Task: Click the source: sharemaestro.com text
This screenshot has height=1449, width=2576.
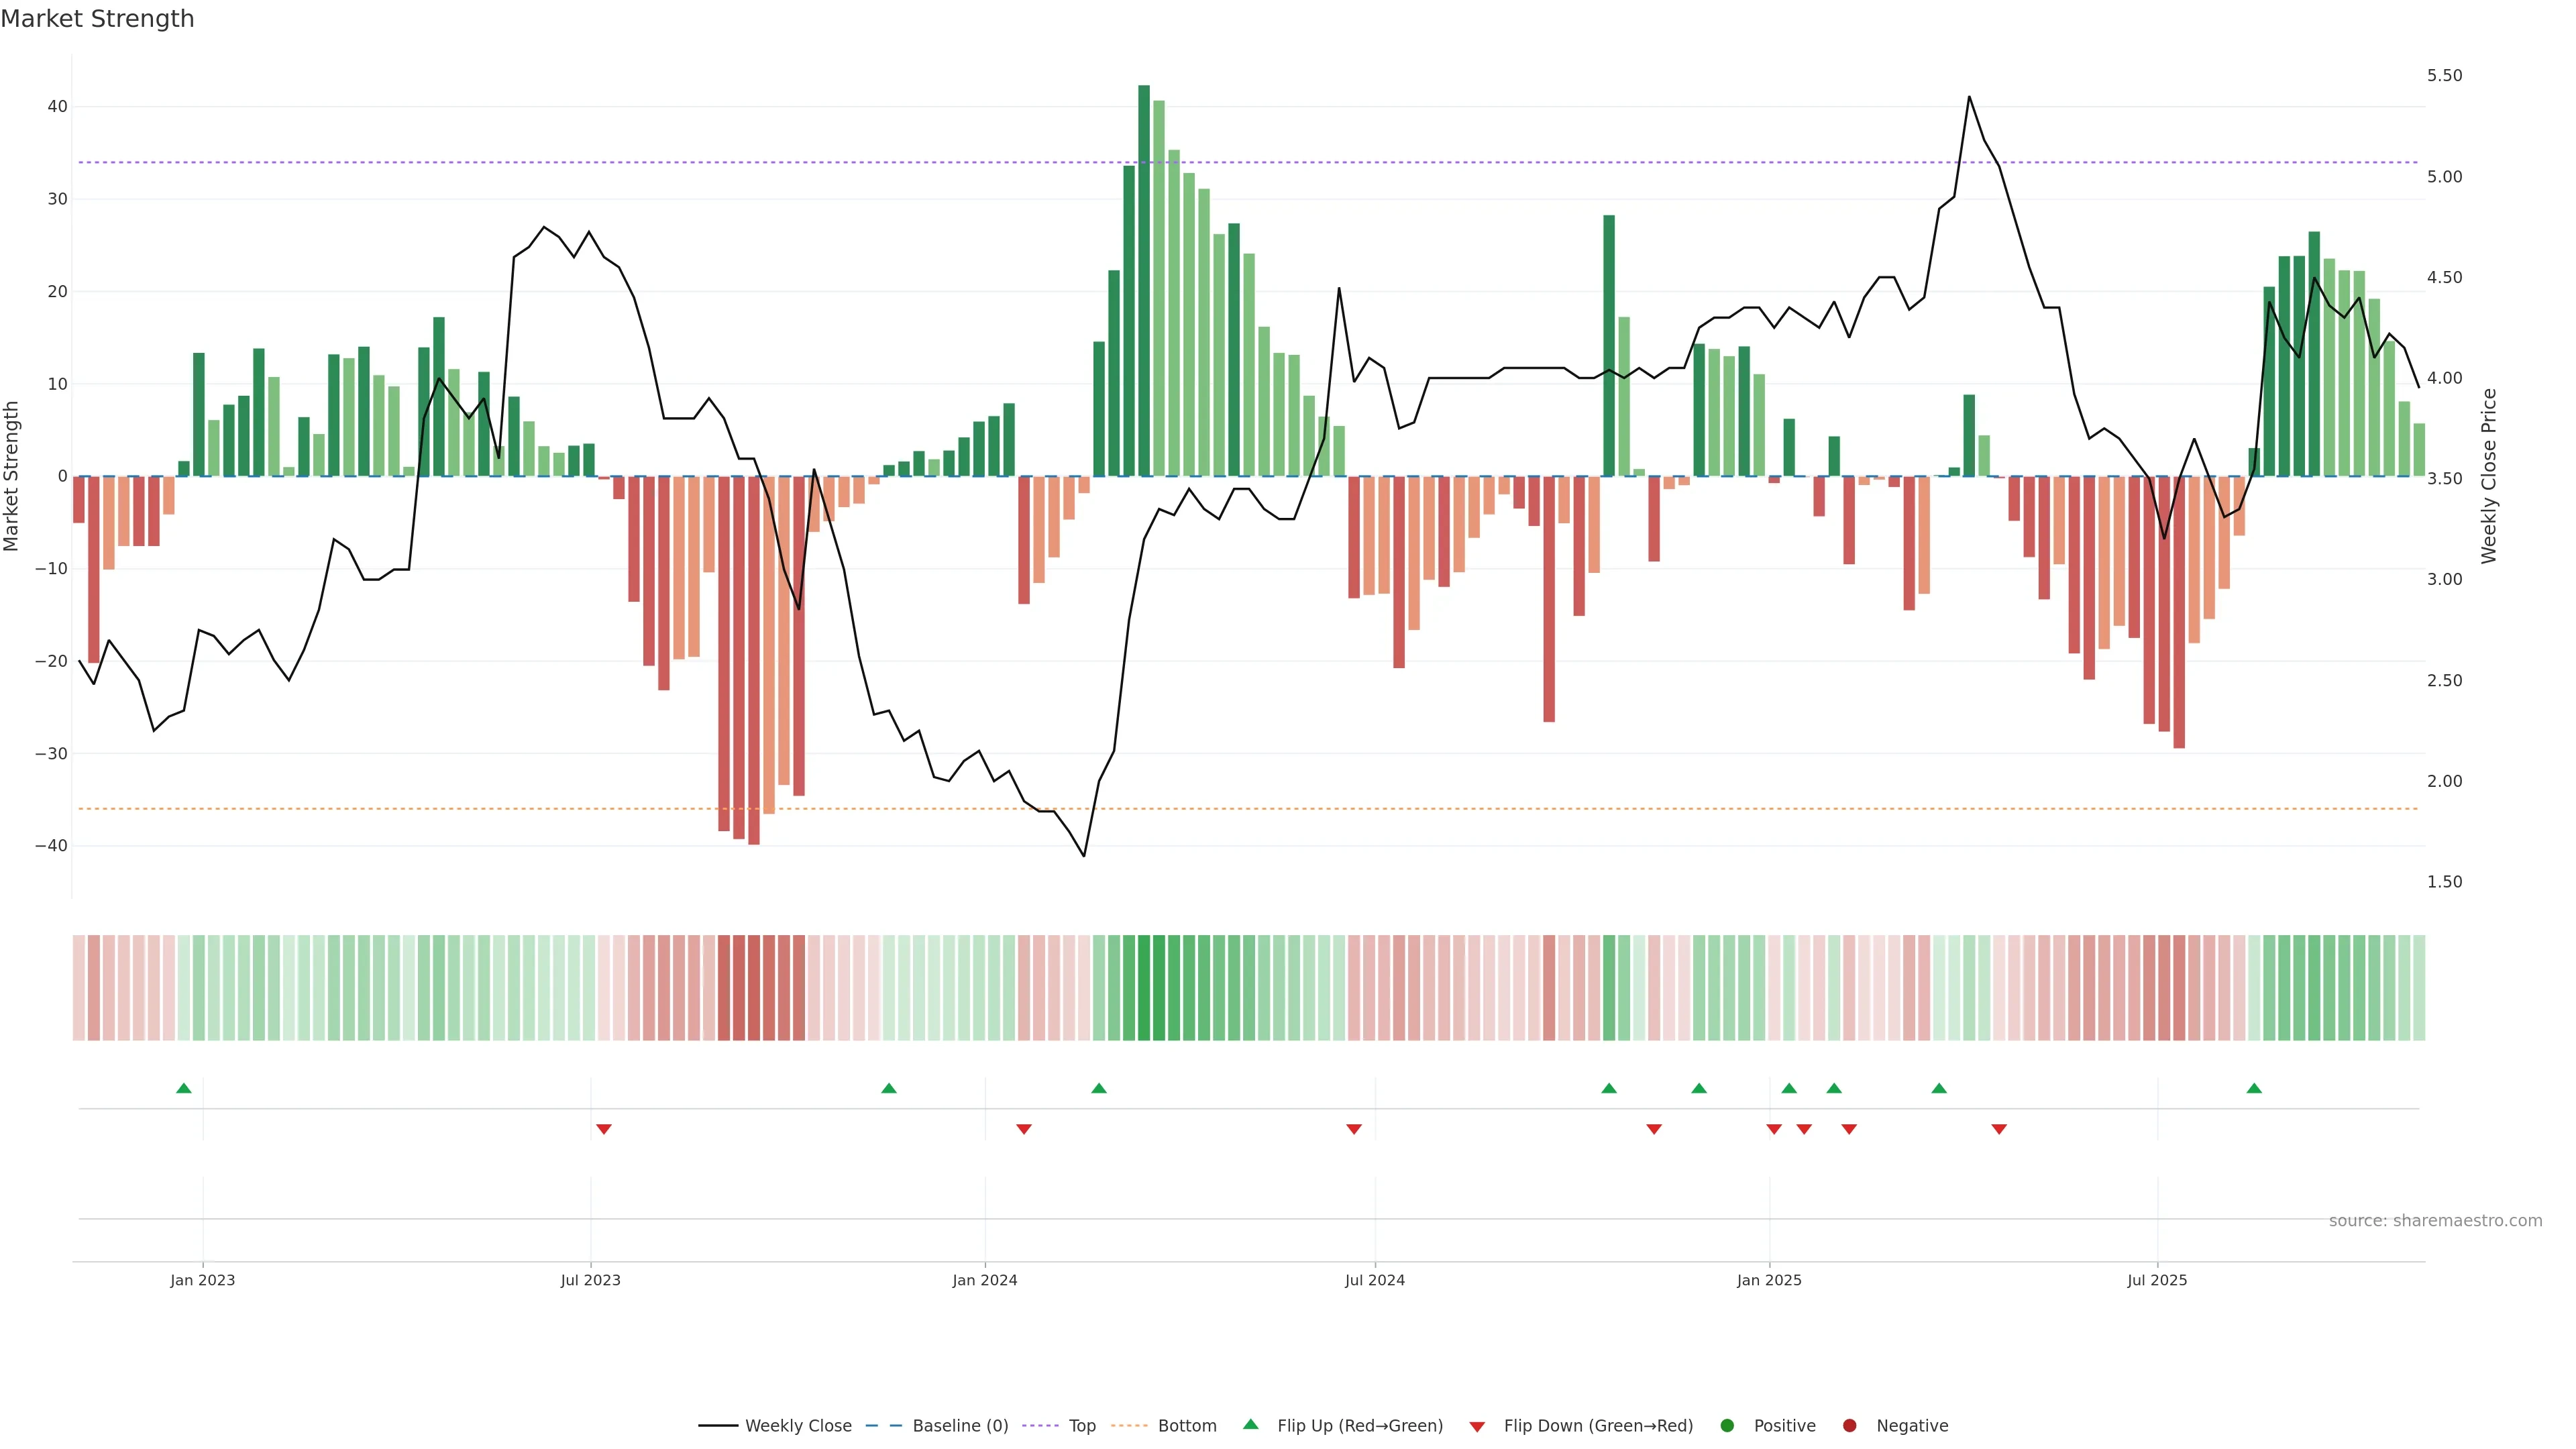Action: [2435, 1221]
